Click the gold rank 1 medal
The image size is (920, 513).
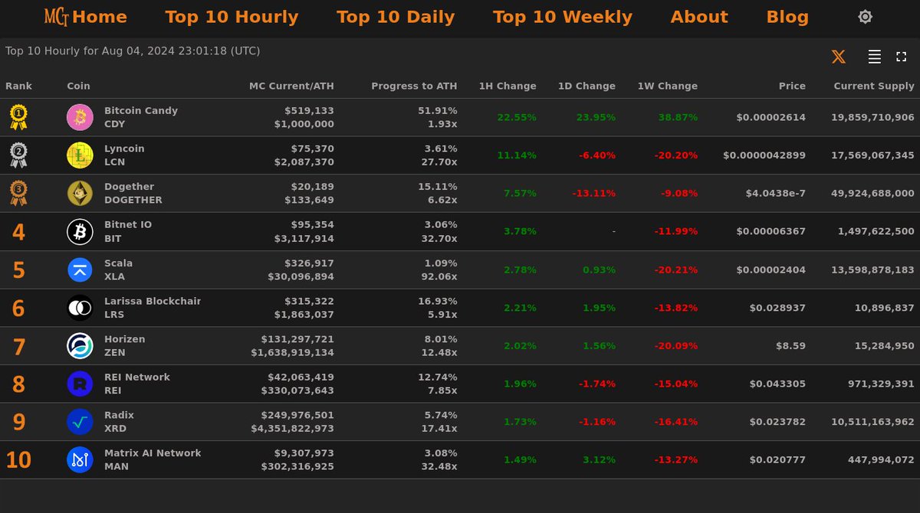(18, 117)
